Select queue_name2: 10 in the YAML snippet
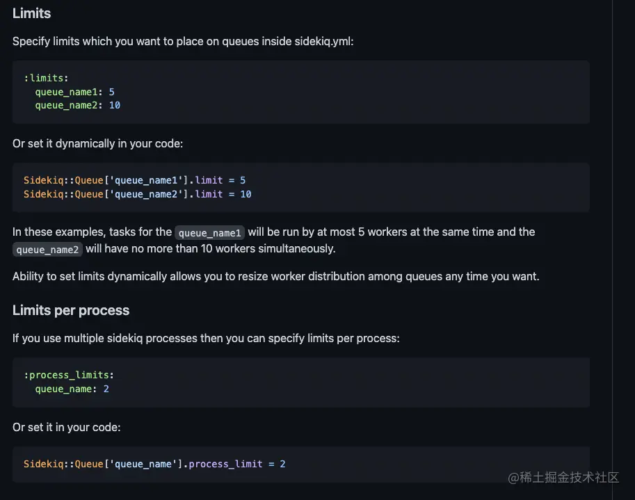 [x=77, y=105]
